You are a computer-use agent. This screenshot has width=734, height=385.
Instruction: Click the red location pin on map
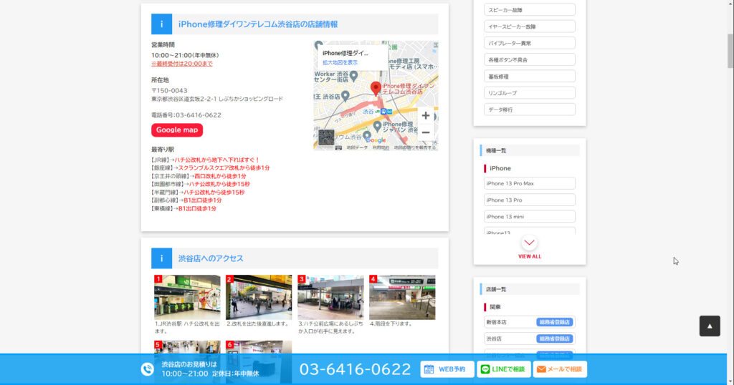(376, 88)
